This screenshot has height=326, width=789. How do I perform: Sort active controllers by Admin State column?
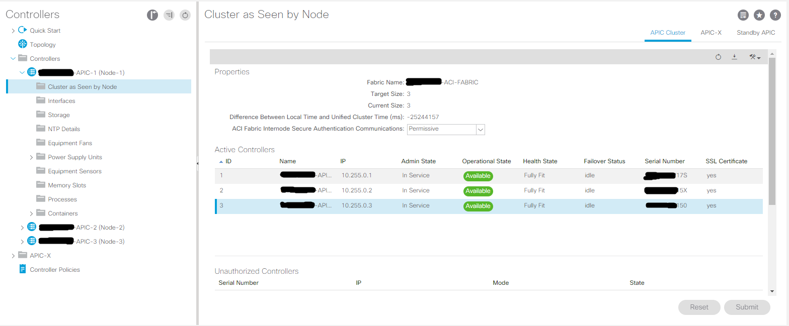[419, 161]
